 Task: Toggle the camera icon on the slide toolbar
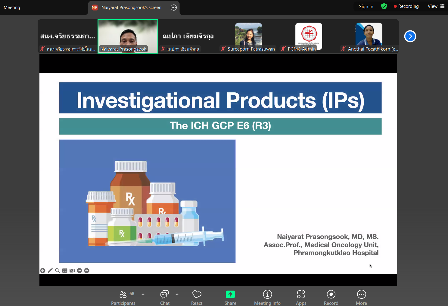point(72,270)
